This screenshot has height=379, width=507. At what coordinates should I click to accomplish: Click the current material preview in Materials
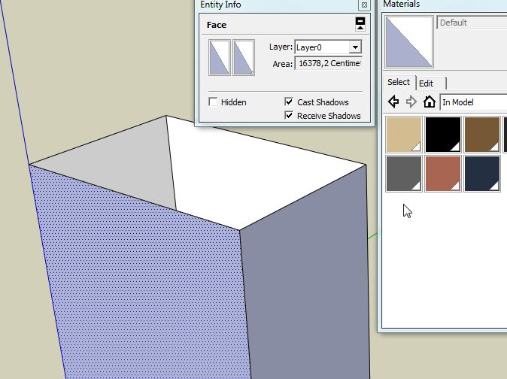[408, 41]
